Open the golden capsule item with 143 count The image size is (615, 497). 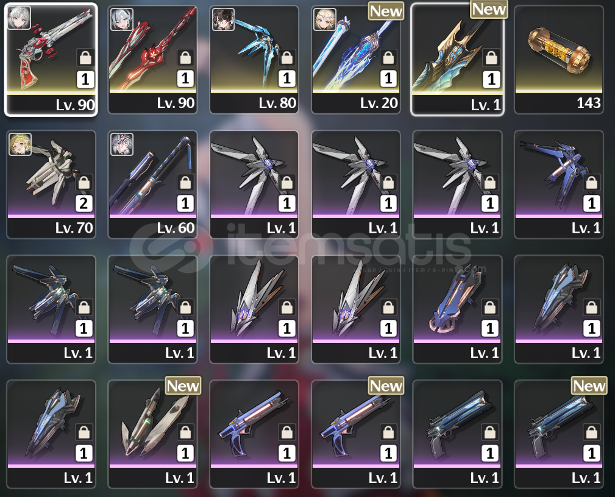click(558, 60)
